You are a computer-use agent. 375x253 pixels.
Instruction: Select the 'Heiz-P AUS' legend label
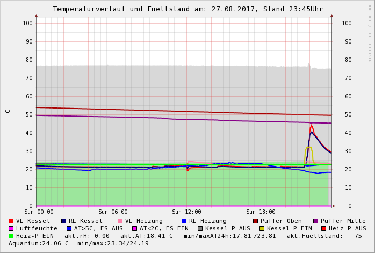(x=348, y=229)
